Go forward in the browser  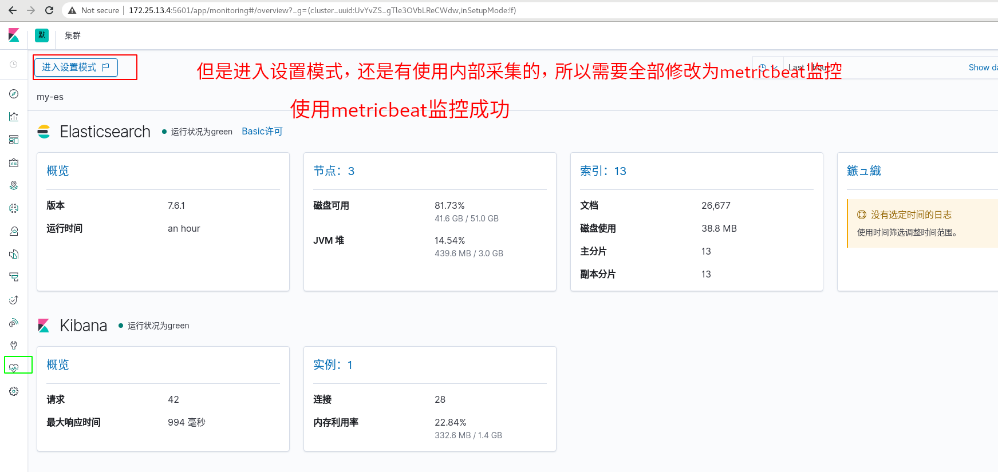coord(31,10)
